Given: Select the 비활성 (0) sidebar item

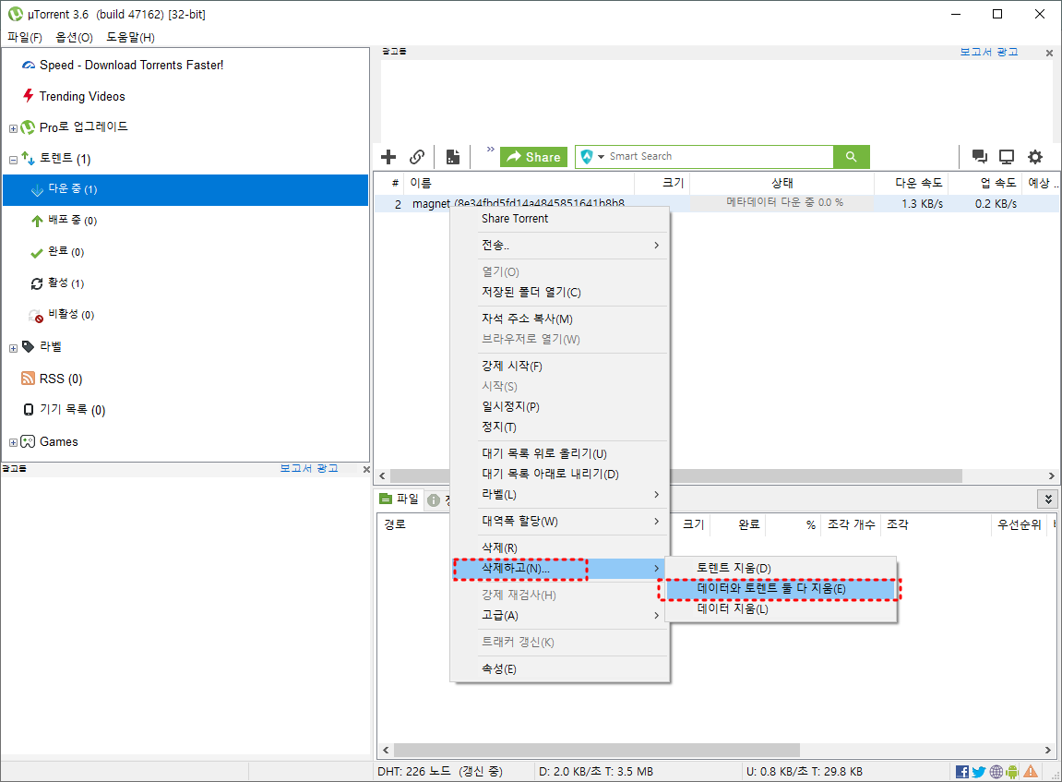Looking at the screenshot, I should coord(71,314).
